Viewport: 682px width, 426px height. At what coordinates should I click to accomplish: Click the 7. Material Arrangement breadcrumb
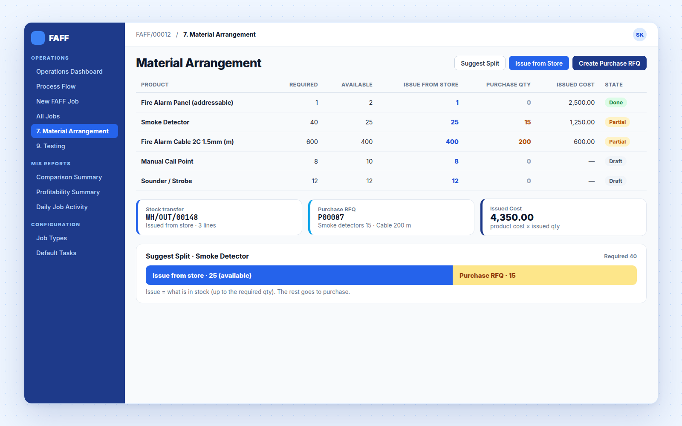220,35
